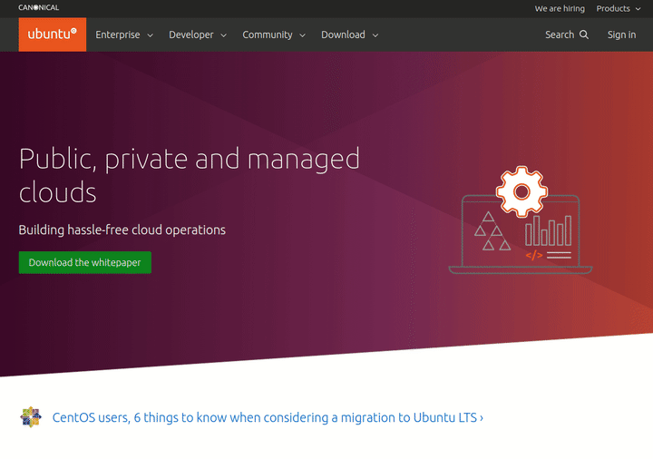Open the Search label in navigation
The width and height of the screenshot is (653, 459).
[x=560, y=34]
